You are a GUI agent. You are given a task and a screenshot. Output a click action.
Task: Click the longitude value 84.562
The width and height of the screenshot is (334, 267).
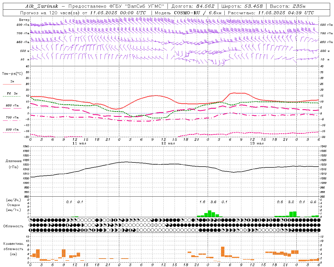coord(205,6)
